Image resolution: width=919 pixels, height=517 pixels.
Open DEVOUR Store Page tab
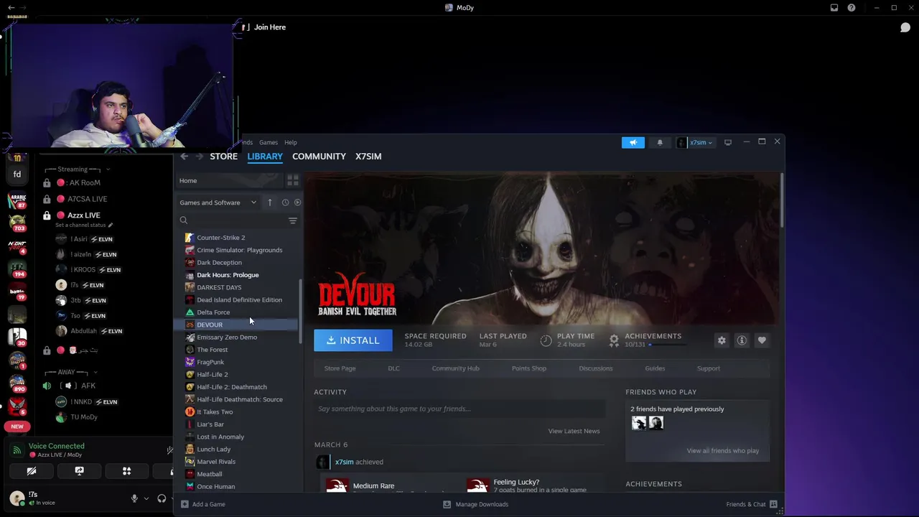(340, 368)
